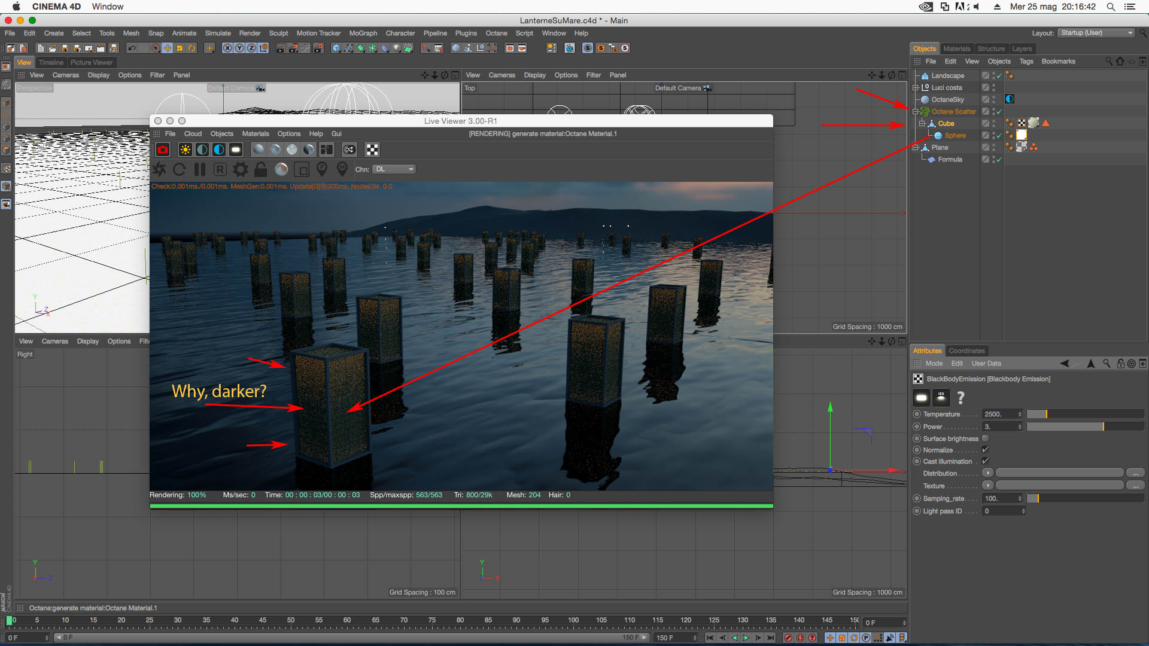
Task: Open the Materials menu in Live Viewer
Action: pos(255,134)
